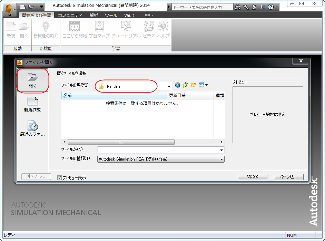Expand the ribbon display options arrow
The width and height of the screenshot is (325, 241).
pyautogui.click(x=152, y=15)
